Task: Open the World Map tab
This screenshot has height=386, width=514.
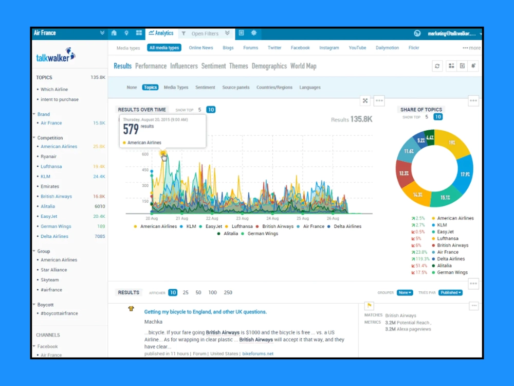Action: point(303,66)
